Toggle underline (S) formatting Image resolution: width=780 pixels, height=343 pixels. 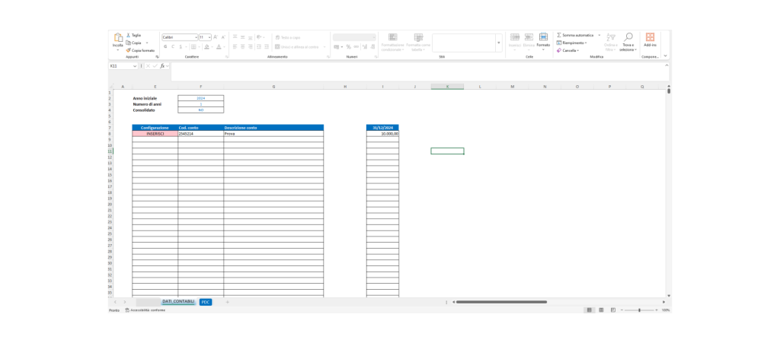(180, 46)
